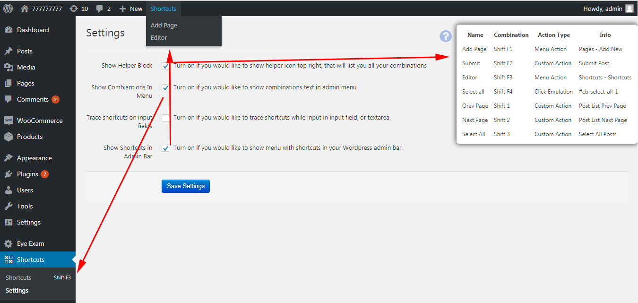
Task: Open Eye Exam in sidebar
Action: click(x=31, y=243)
